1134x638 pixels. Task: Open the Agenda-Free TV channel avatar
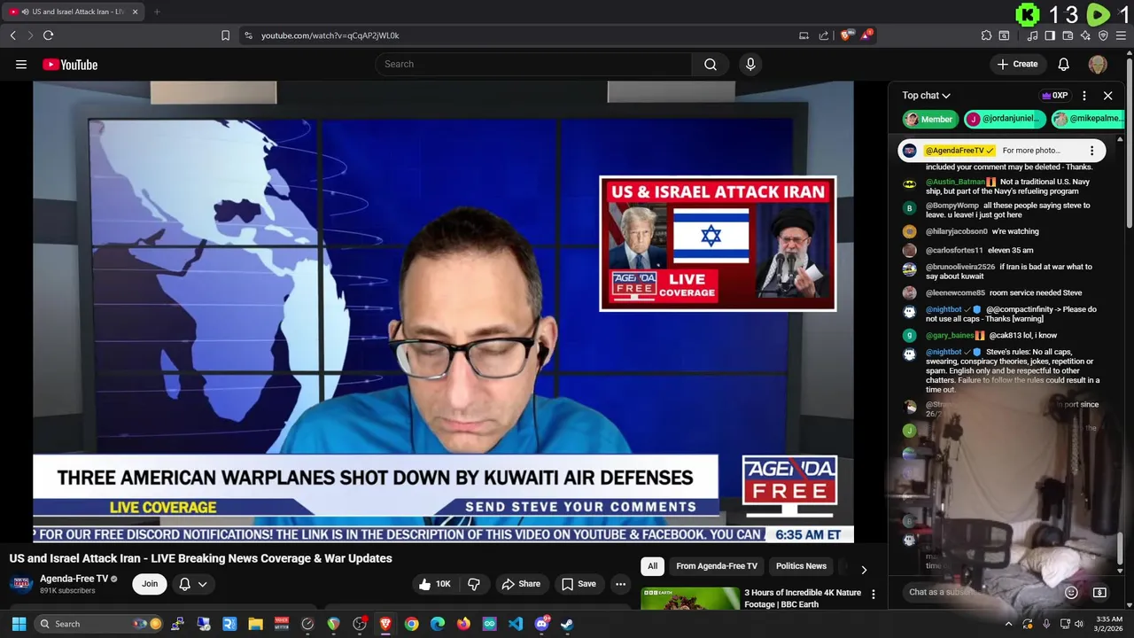click(21, 584)
